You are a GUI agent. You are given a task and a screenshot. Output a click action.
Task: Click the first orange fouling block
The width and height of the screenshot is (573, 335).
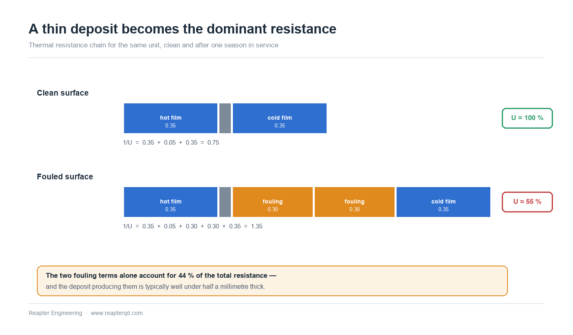[x=273, y=202]
